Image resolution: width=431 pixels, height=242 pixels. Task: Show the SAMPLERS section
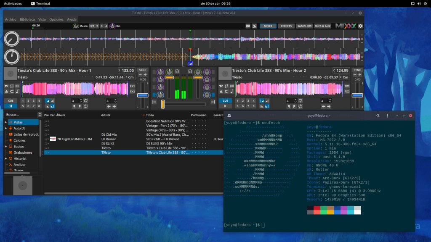coord(304,26)
